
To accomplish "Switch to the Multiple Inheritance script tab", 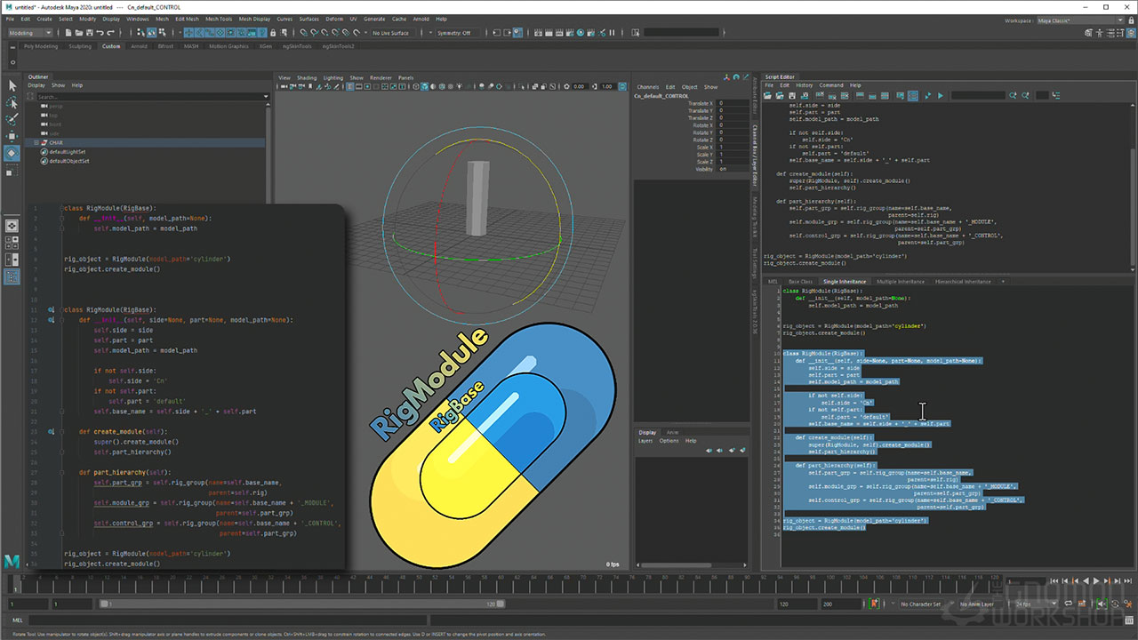I will click(x=899, y=282).
